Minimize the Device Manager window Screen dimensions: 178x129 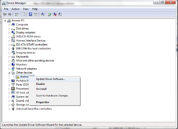click(x=157, y=2)
